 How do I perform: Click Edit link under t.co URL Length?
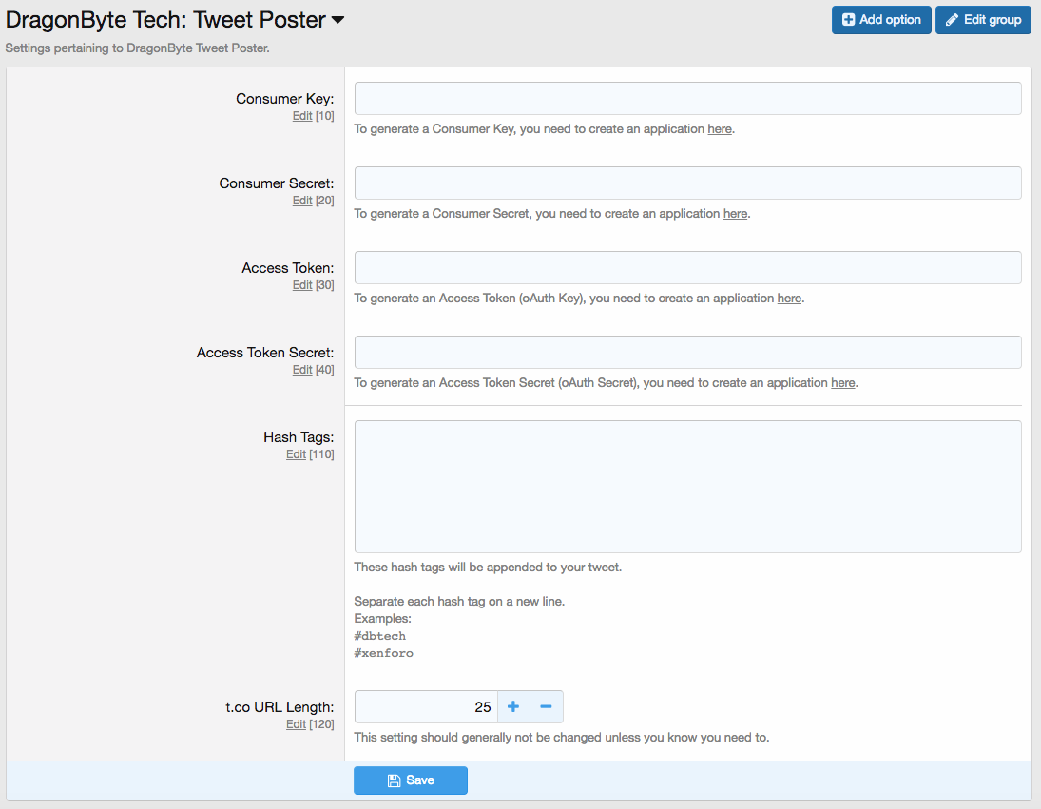[x=296, y=724]
